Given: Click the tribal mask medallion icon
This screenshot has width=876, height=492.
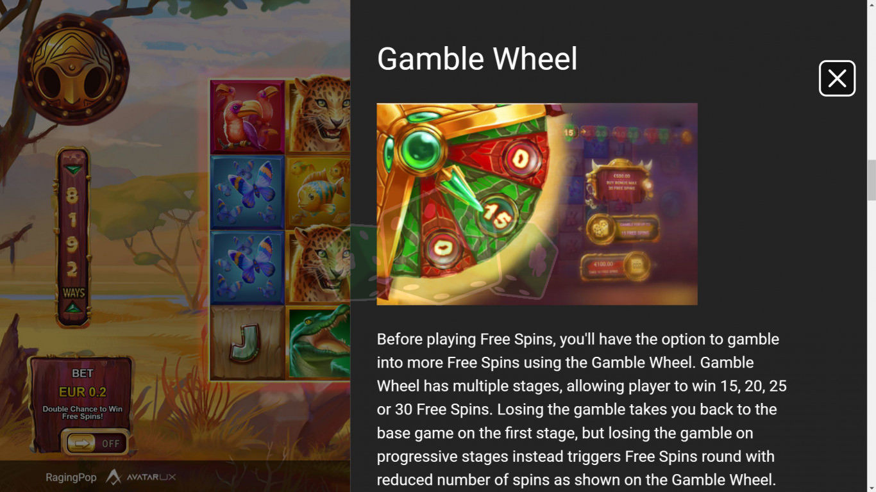Looking at the screenshot, I should (74, 70).
